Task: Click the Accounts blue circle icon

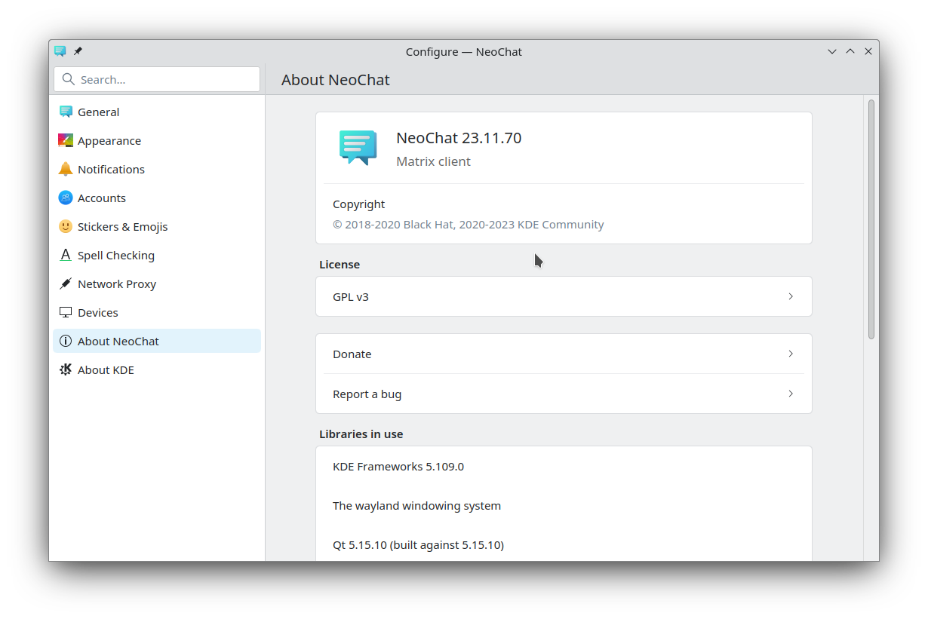Action: tap(66, 198)
